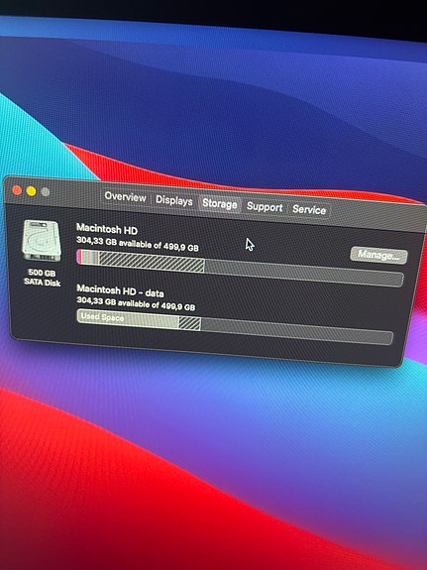This screenshot has width=427, height=570.
Task: Click the gray disabled zoom button
Action: click(x=45, y=192)
